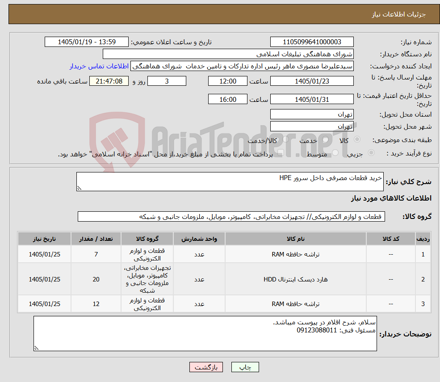Screen dimensions: 440x382
Task: Click the buyer notes text area
Action: [205, 333]
